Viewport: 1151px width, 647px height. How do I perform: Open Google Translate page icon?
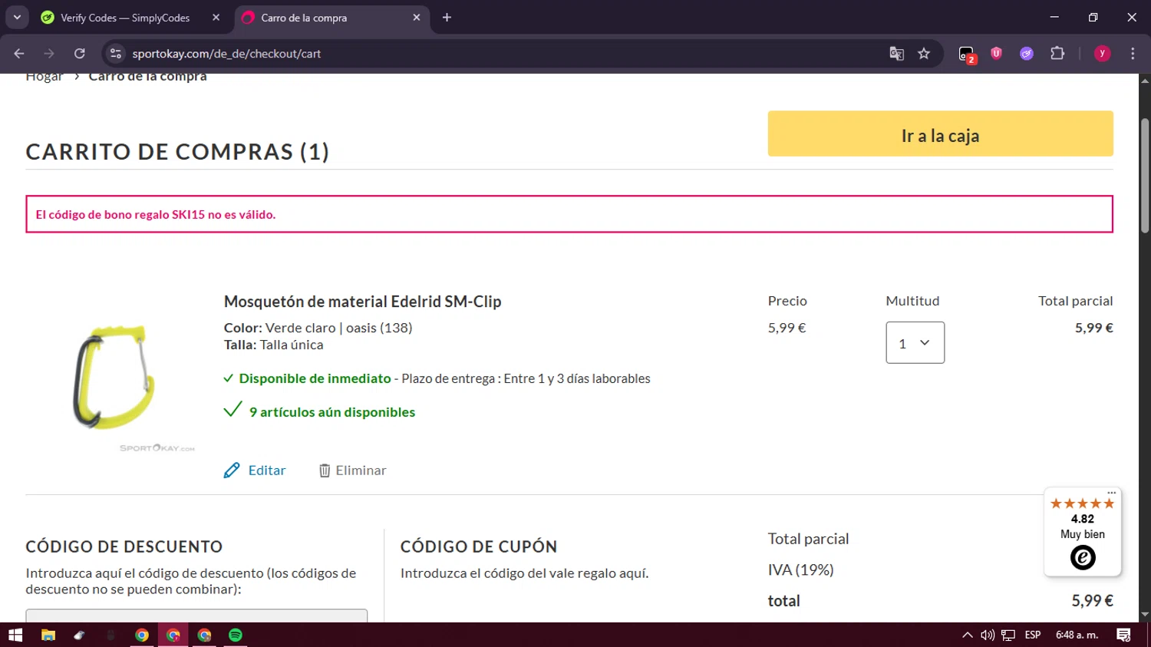click(896, 54)
